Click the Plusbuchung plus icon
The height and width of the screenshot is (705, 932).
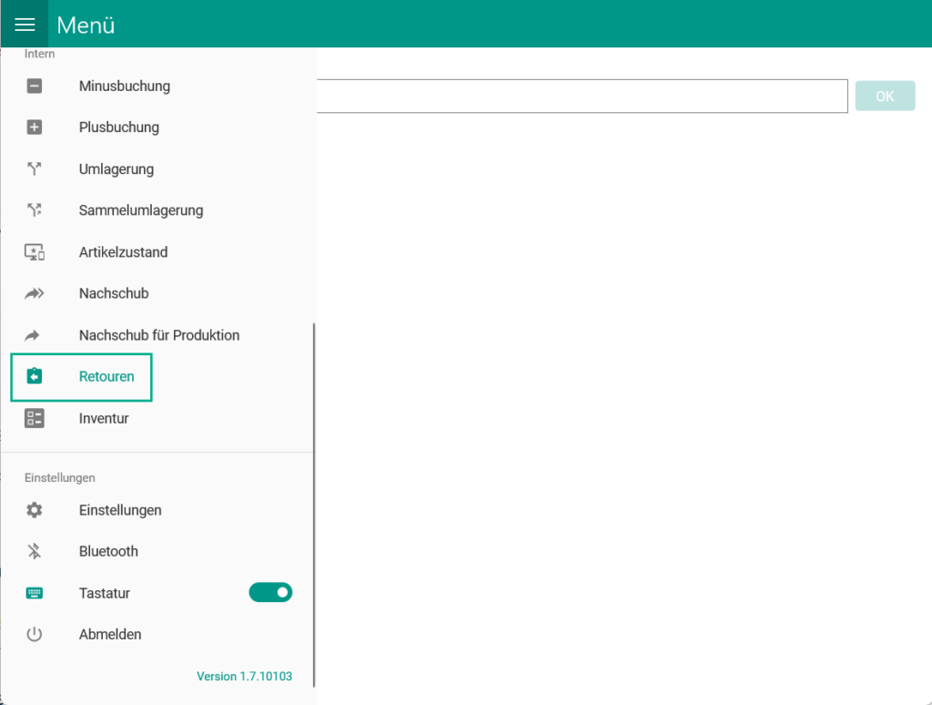(34, 127)
